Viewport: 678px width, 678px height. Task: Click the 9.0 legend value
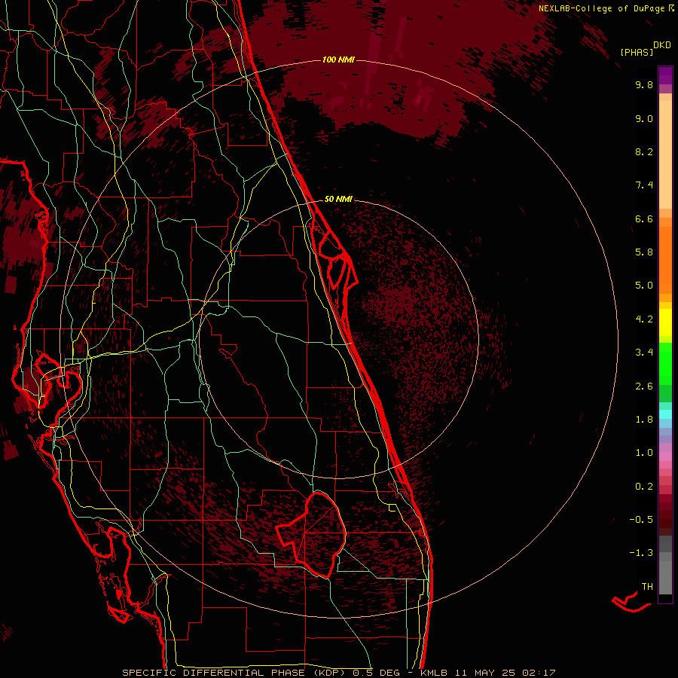(x=644, y=119)
